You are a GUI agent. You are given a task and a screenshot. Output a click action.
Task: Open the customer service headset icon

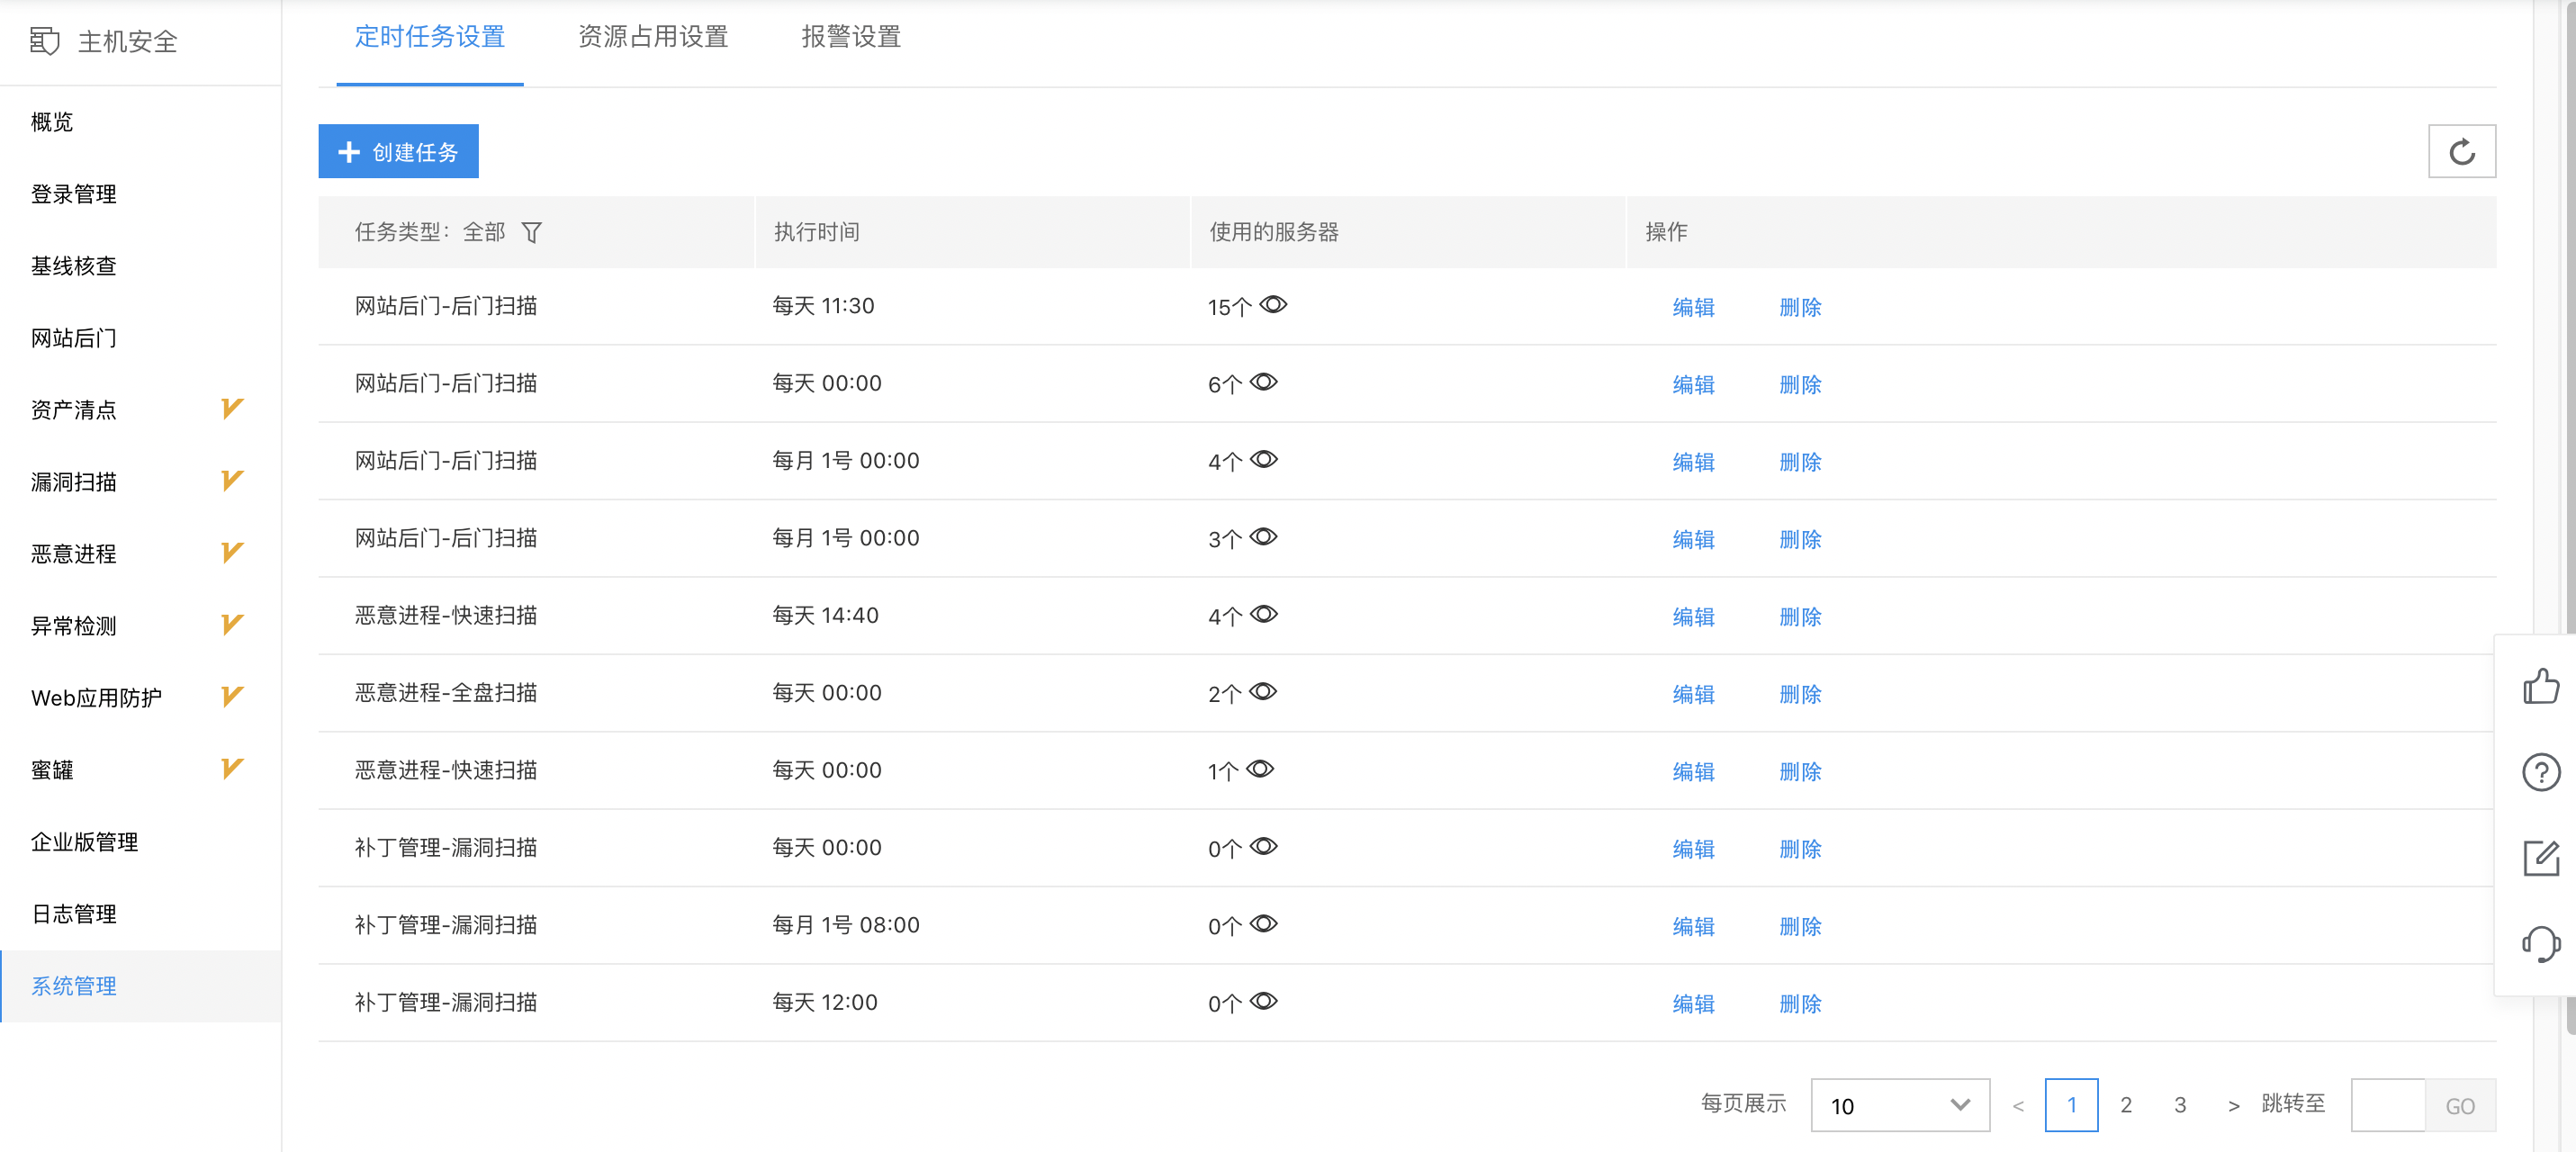coord(2540,944)
